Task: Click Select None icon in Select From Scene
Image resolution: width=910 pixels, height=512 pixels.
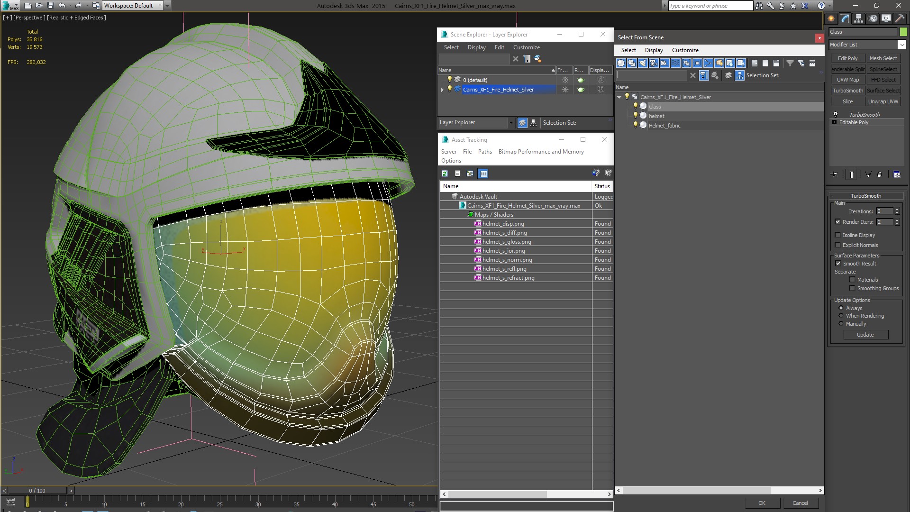Action: 765,63
